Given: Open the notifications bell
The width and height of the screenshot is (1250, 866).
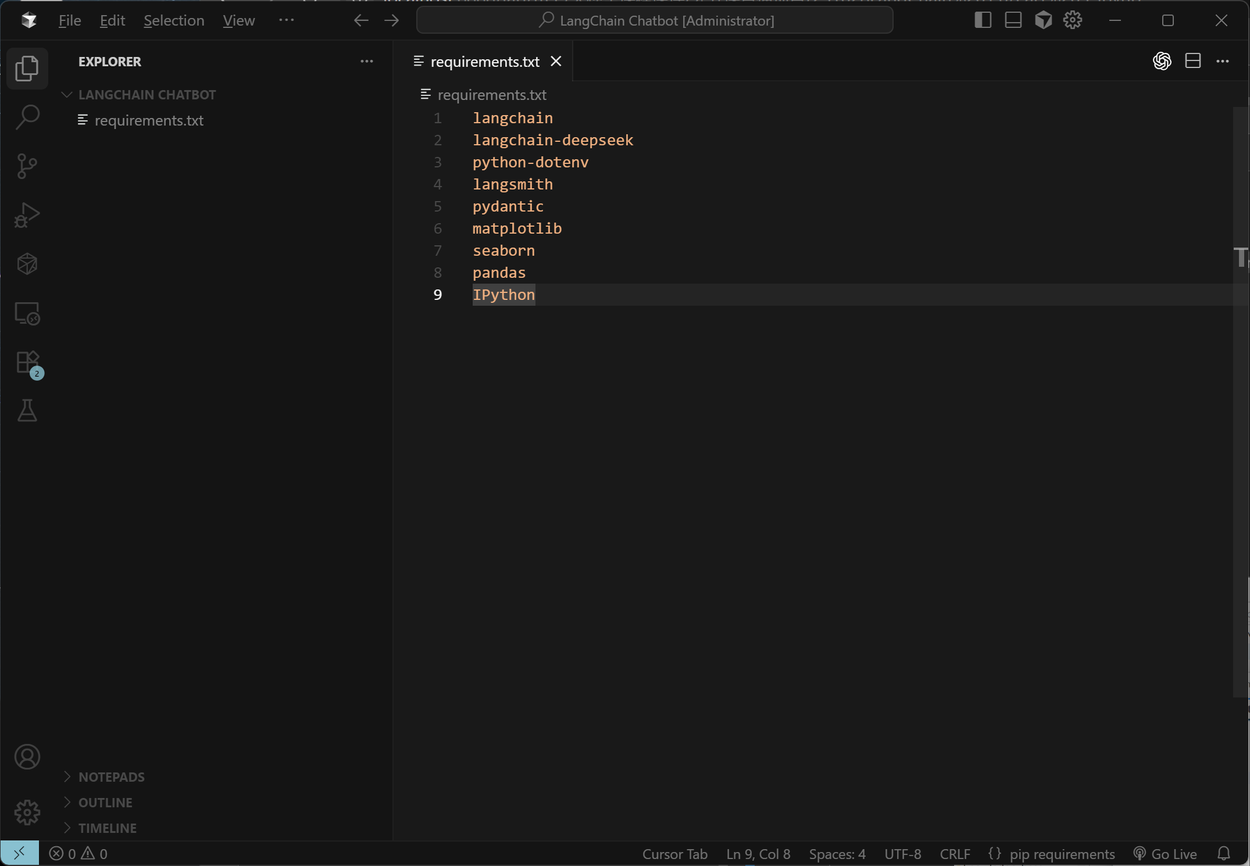Looking at the screenshot, I should tap(1224, 853).
